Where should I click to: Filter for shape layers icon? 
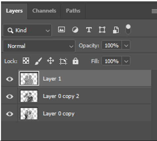(x=102, y=30)
